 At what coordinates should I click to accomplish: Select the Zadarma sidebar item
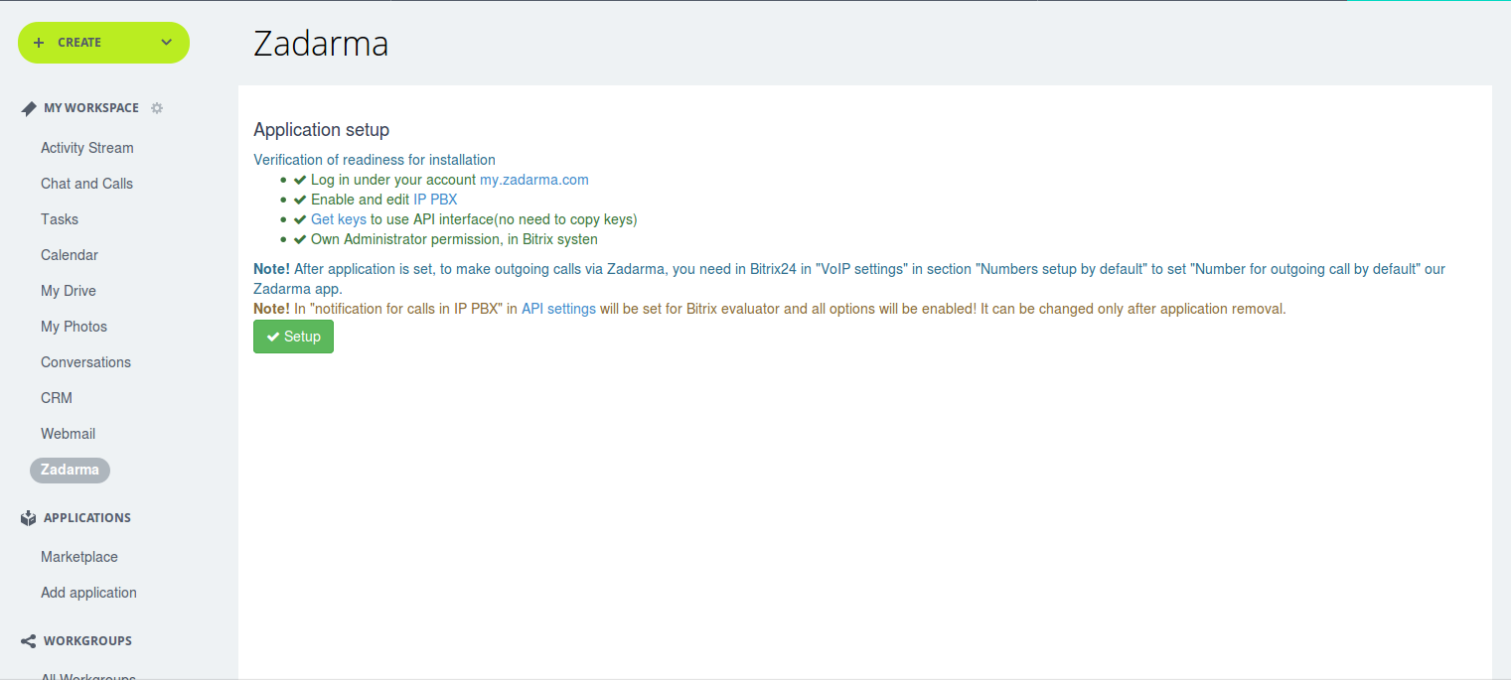coord(70,470)
